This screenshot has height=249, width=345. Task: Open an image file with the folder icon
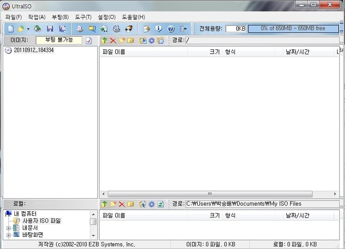pyautogui.click(x=21, y=29)
